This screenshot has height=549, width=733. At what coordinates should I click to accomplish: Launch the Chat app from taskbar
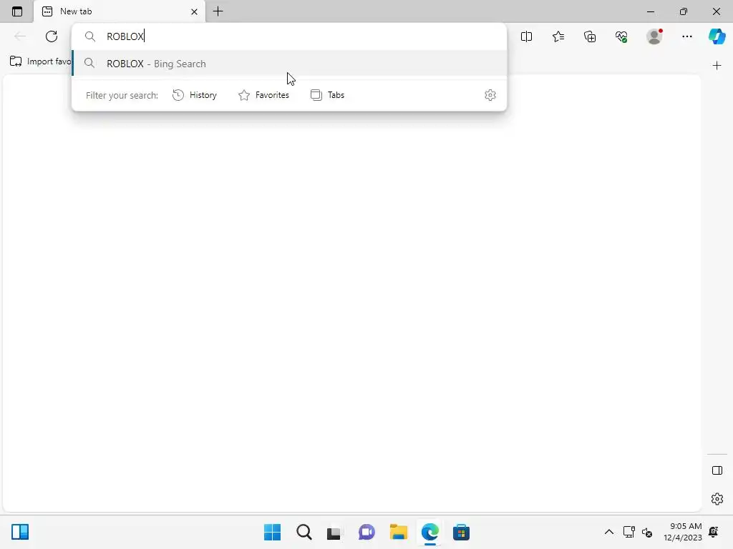[367, 532]
